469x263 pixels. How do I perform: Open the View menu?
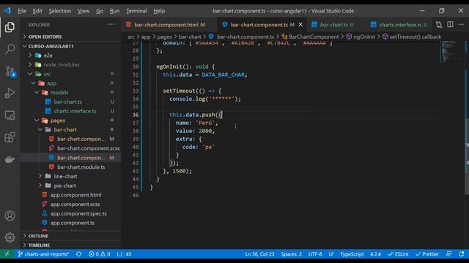pyautogui.click(x=84, y=11)
